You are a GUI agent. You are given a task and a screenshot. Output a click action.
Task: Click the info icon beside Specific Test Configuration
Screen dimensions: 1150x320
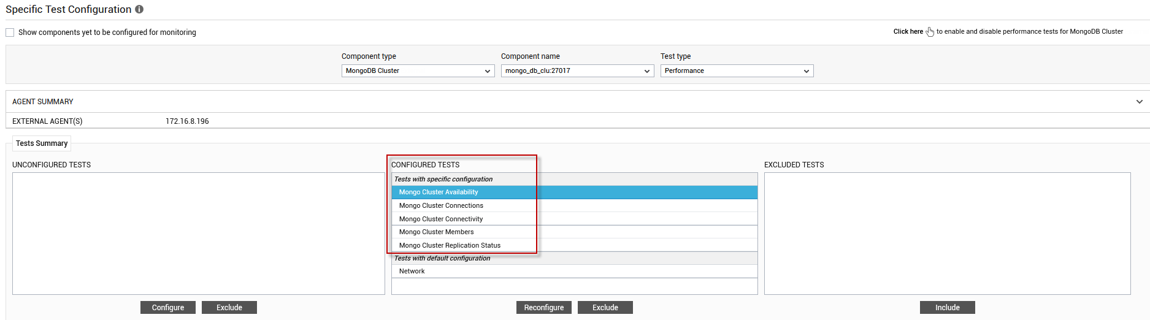(x=139, y=9)
